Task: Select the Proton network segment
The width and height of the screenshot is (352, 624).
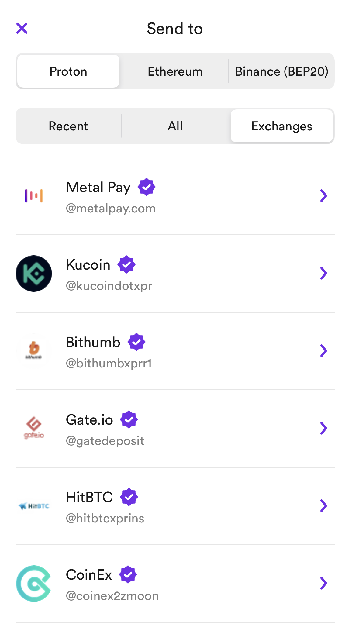Action: point(68,71)
